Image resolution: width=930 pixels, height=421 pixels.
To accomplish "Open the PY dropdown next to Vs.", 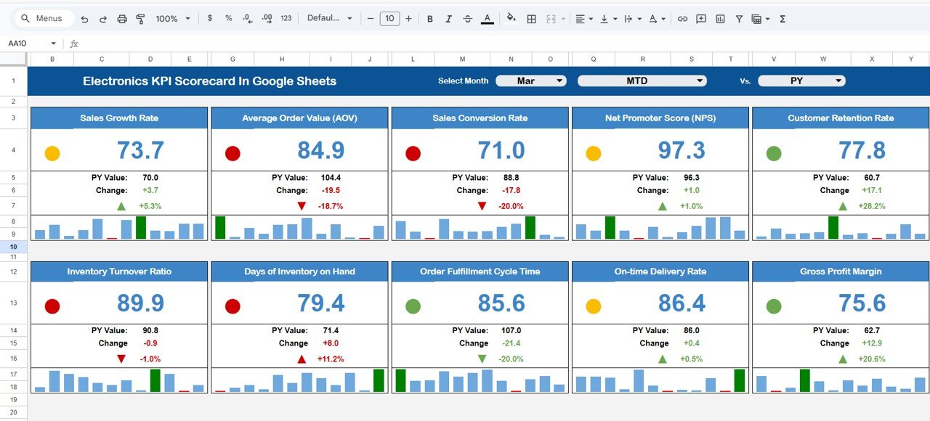I will click(x=801, y=81).
